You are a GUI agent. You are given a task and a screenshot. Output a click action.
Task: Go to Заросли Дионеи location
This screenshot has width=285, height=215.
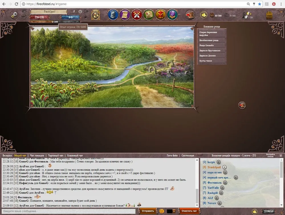tap(211, 56)
